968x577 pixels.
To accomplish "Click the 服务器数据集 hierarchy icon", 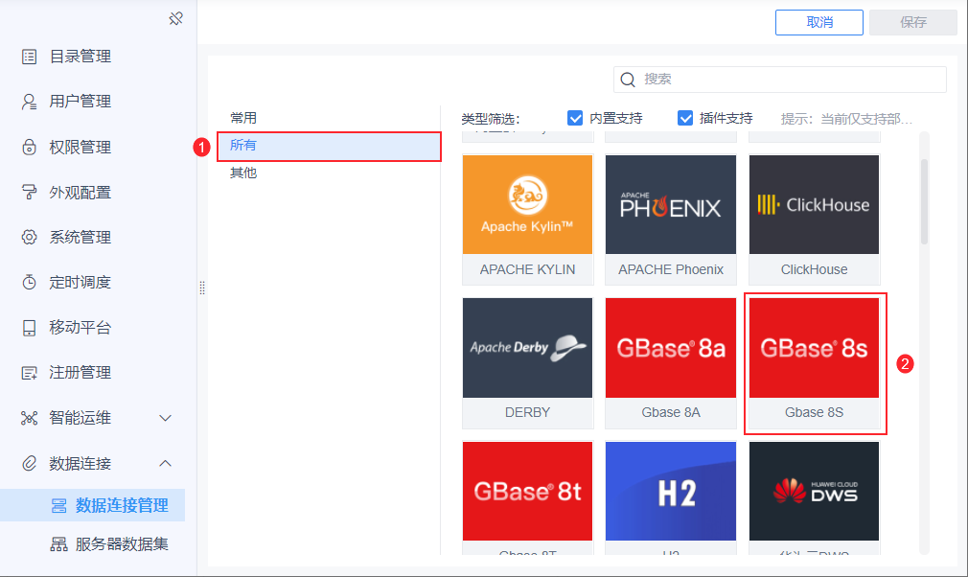I will 58,544.
